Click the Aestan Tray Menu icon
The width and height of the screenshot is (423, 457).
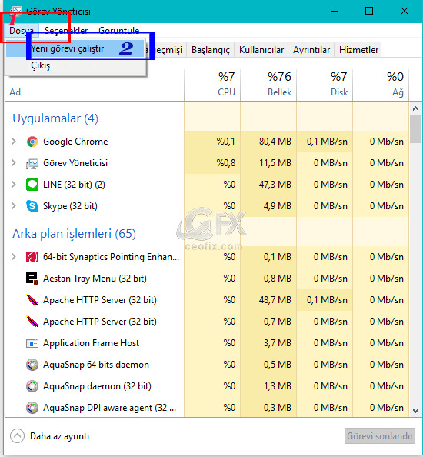(32, 279)
